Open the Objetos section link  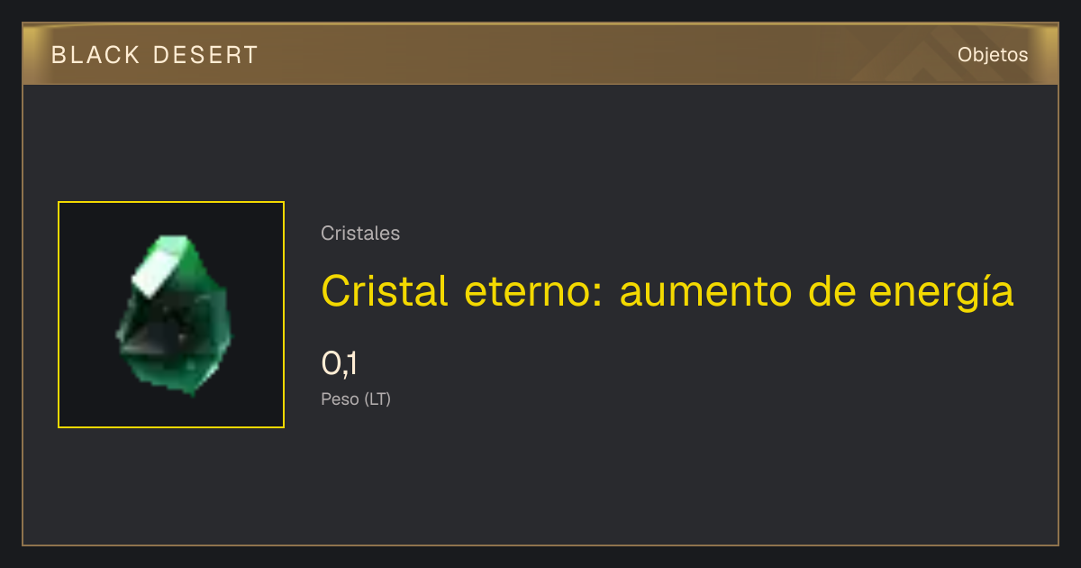993,54
